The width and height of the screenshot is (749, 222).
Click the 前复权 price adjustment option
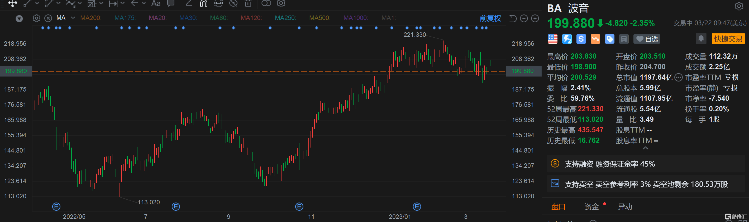point(490,19)
